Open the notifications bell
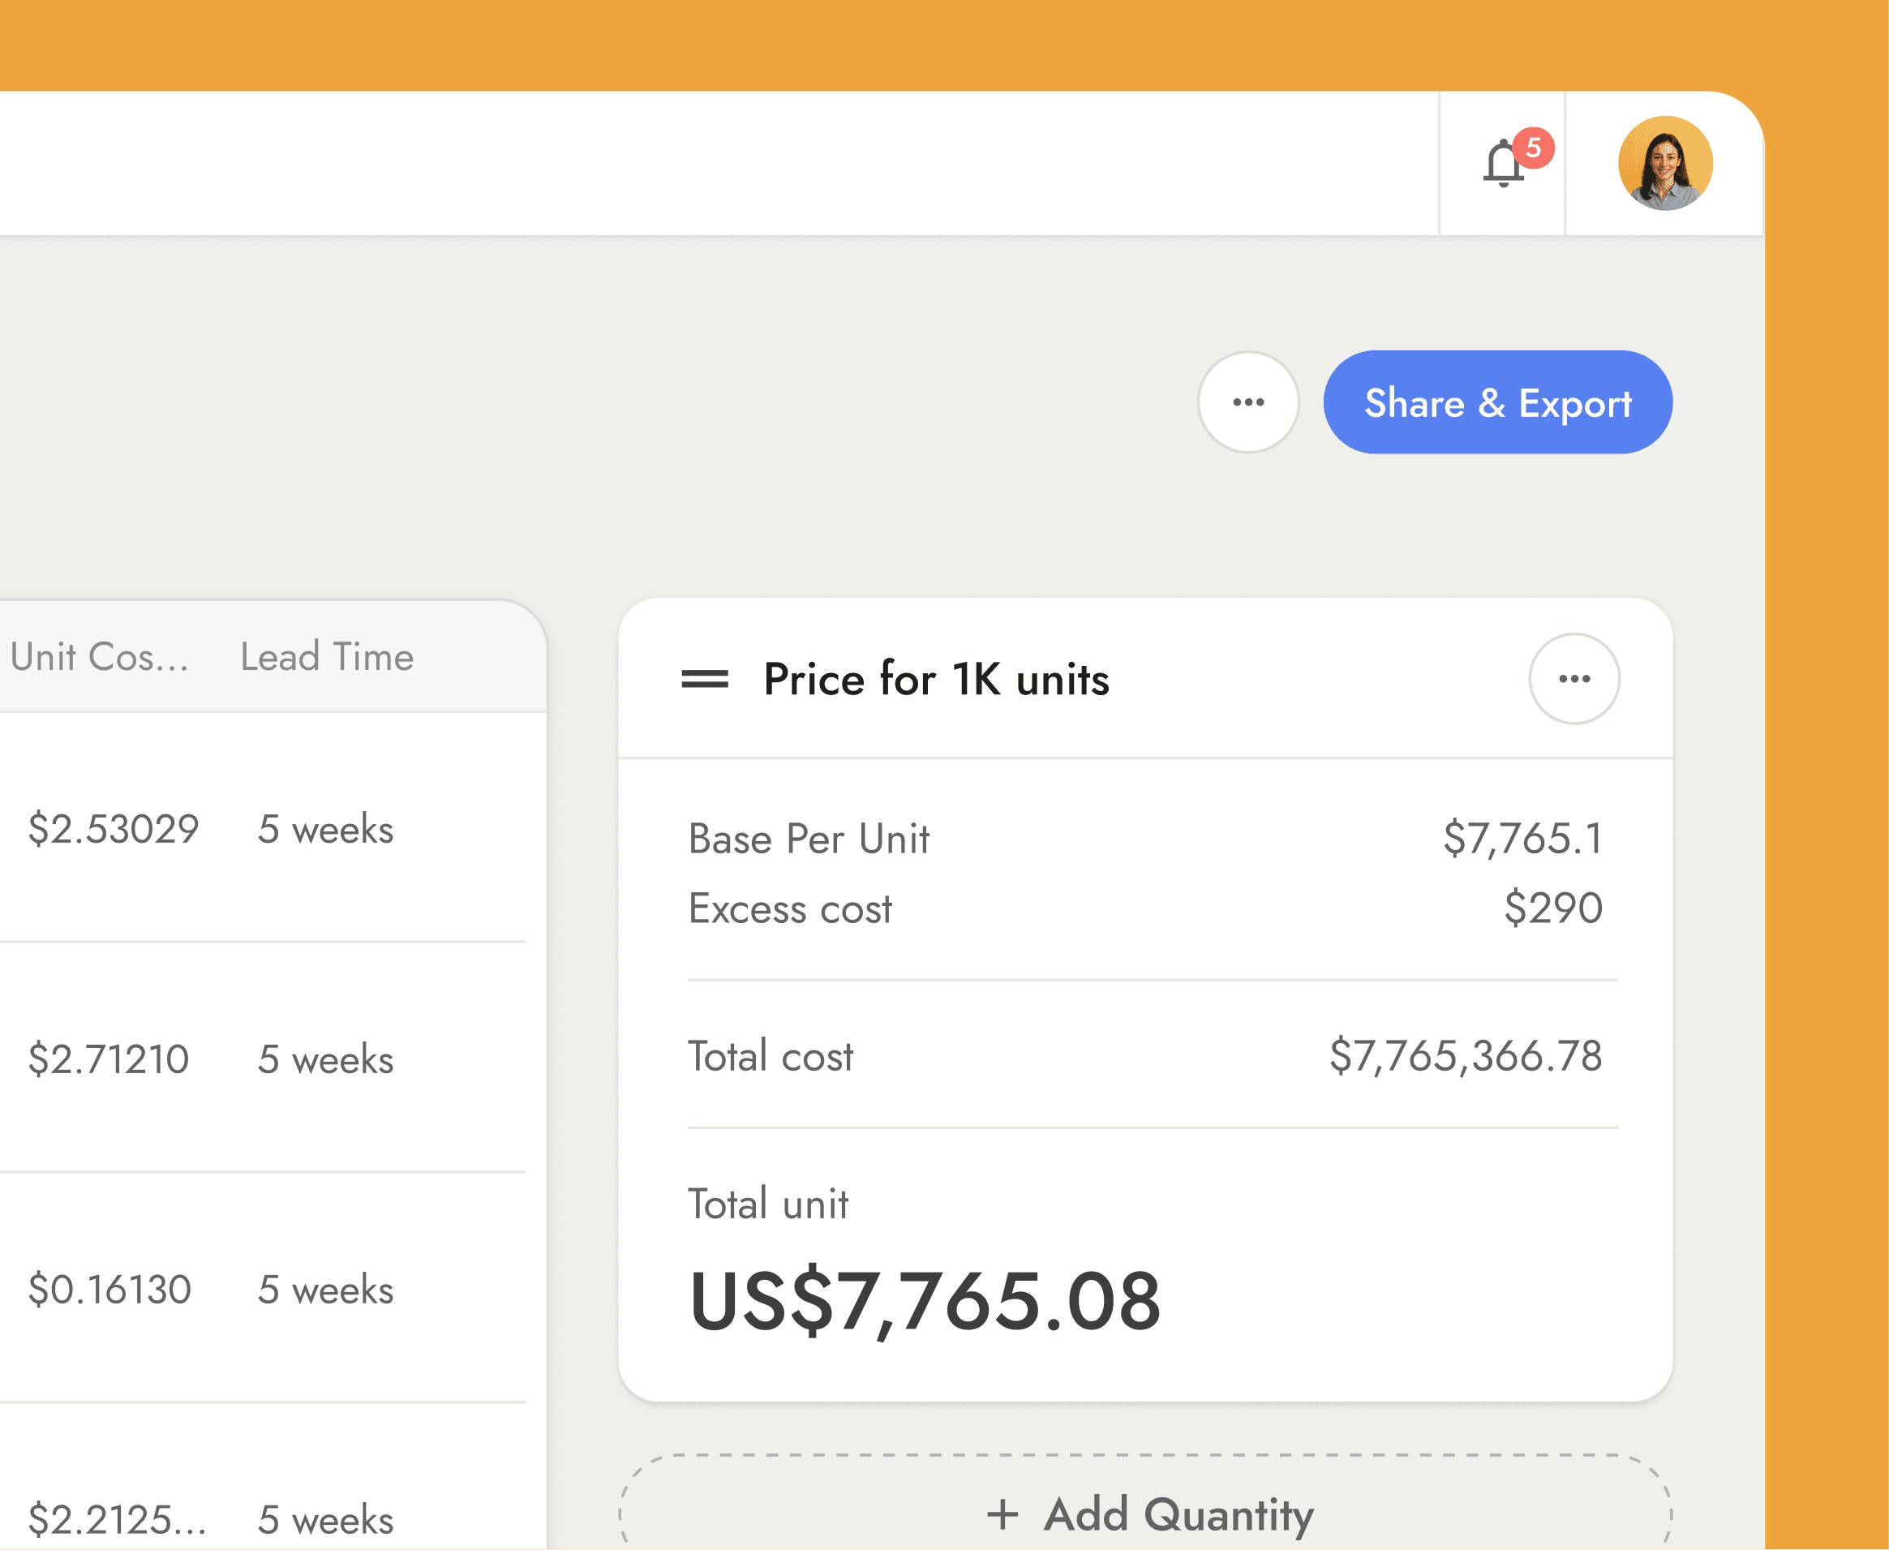This screenshot has height=1550, width=1889. pyautogui.click(x=1504, y=163)
